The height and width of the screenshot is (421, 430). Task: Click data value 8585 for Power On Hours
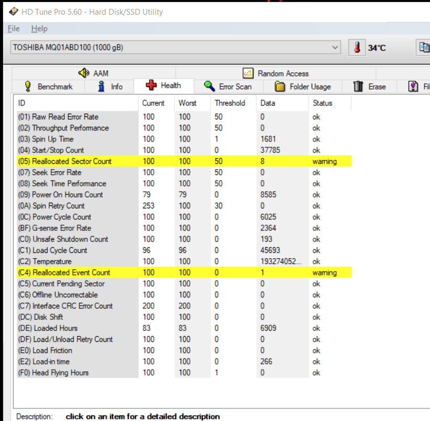[268, 195]
